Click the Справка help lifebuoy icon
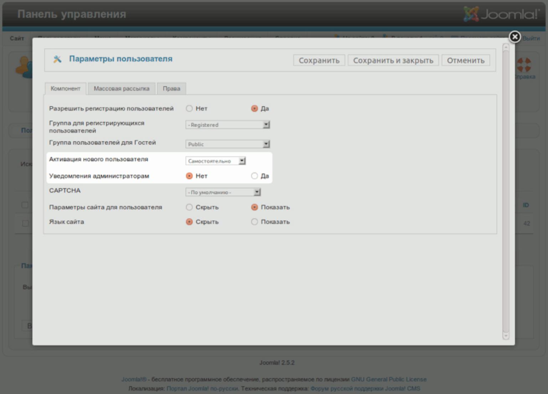Screen dimensions: 548x394 524,65
